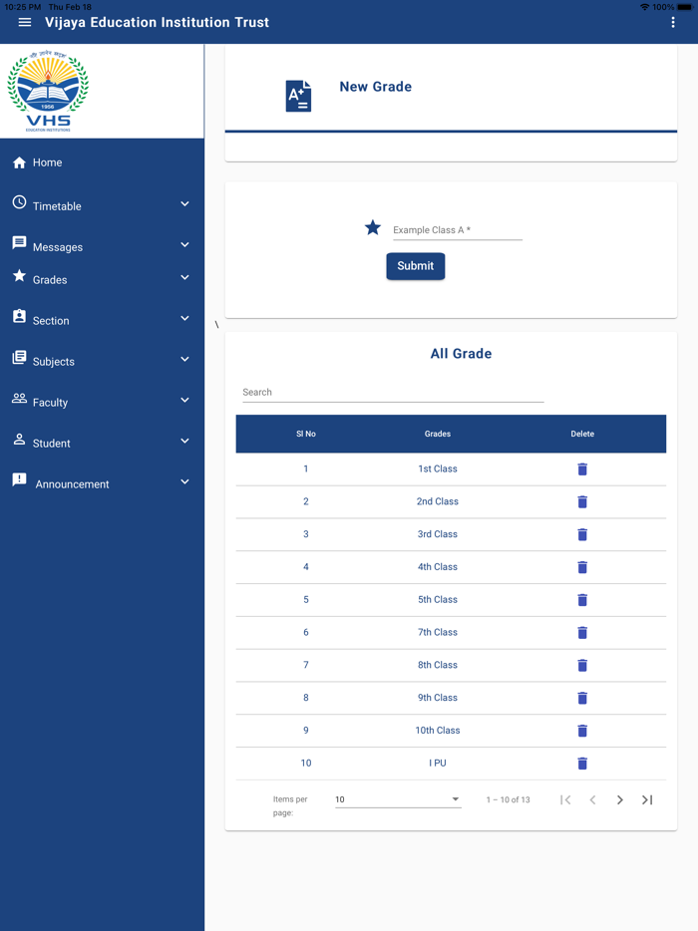Click the Vijaya Education Institution Trust title
Image resolution: width=698 pixels, height=931 pixels.
click(x=157, y=23)
